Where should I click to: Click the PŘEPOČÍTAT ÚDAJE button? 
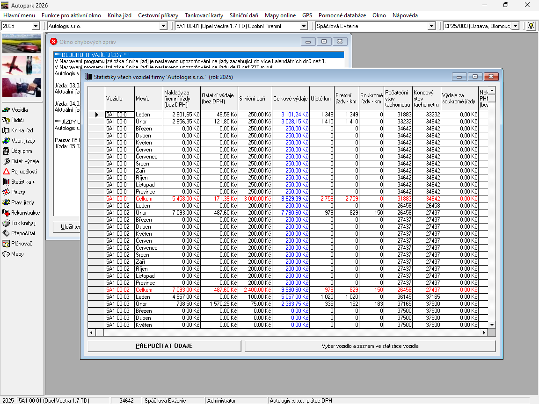[x=164, y=346]
